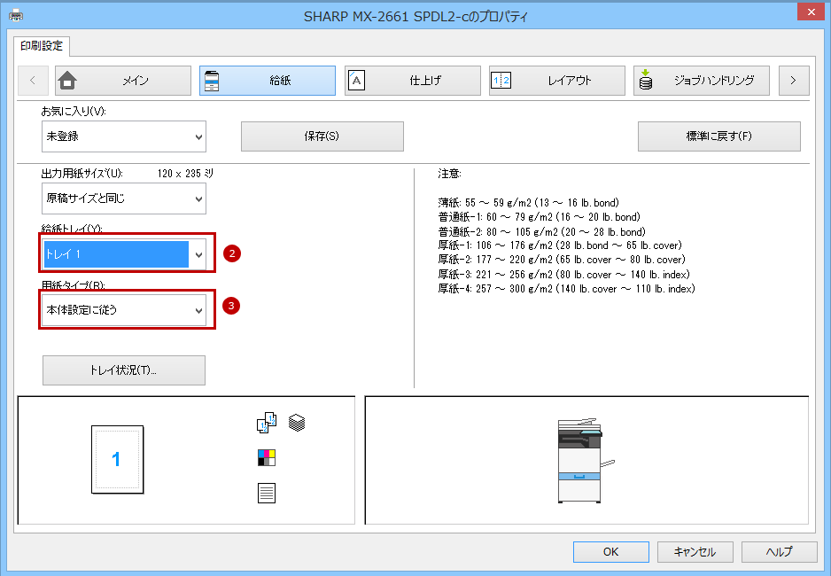
Task: Click the CMYK color mode icon
Action: (267, 457)
